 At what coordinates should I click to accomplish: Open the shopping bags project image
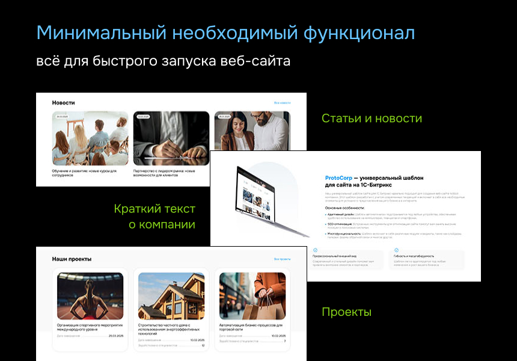coord(252,296)
